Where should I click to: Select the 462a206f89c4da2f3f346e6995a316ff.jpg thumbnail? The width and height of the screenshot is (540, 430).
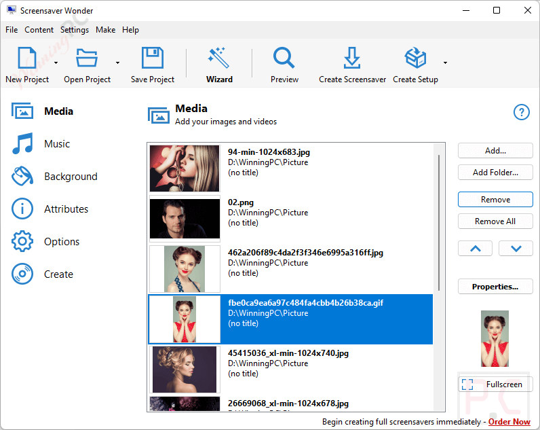click(185, 269)
